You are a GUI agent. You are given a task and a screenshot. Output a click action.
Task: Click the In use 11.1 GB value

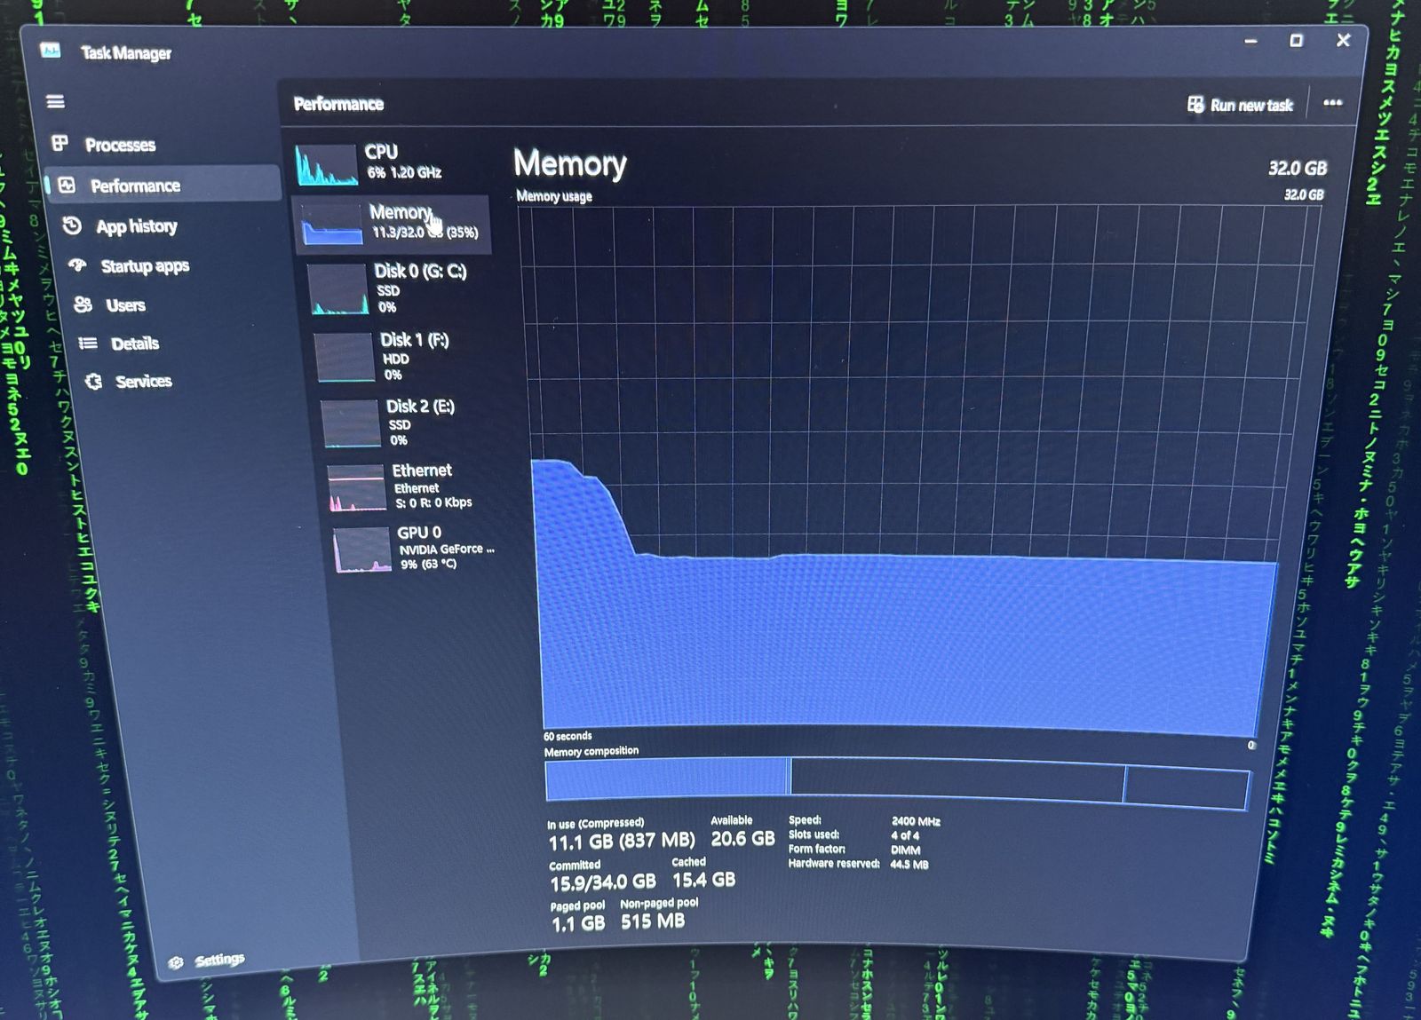tap(622, 841)
